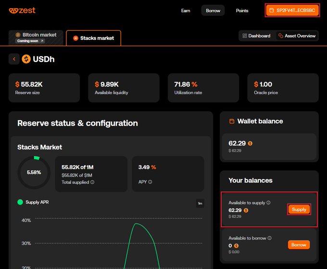Click the Dashboard grid icon
The height and width of the screenshot is (269, 327).
245,36
